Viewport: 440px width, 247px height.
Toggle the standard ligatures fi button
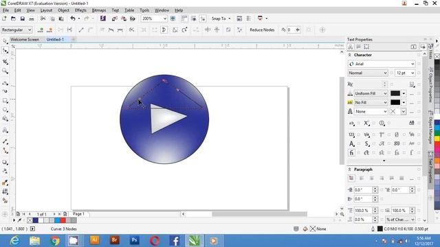click(351, 152)
